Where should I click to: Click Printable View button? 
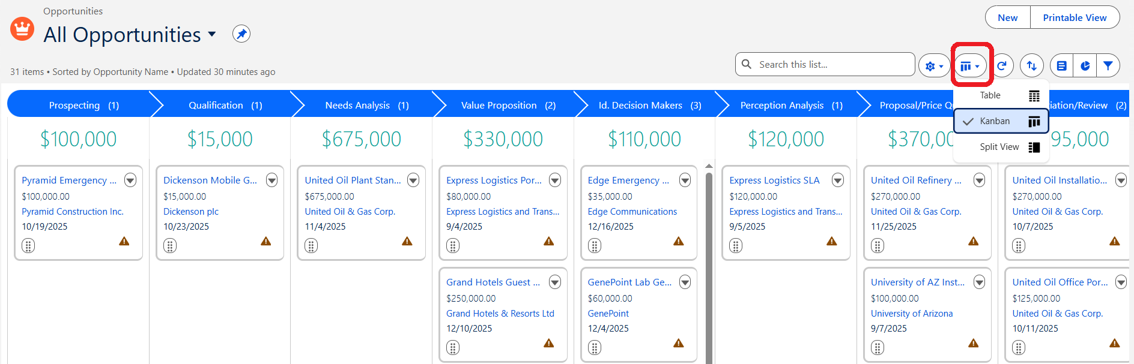[x=1075, y=17]
